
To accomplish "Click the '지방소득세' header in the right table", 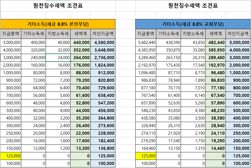I will pos(193,34).
